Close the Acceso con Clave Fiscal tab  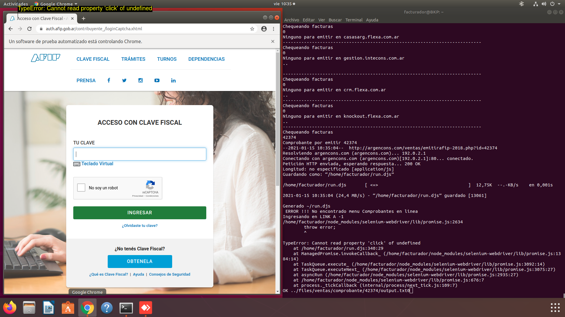[x=72, y=18]
